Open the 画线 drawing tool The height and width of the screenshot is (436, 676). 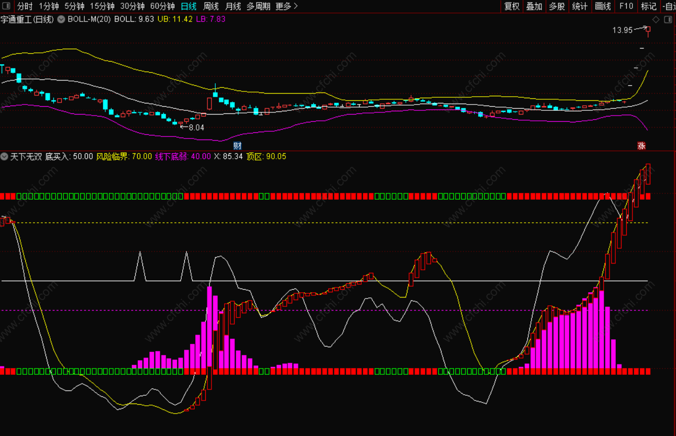coord(603,6)
